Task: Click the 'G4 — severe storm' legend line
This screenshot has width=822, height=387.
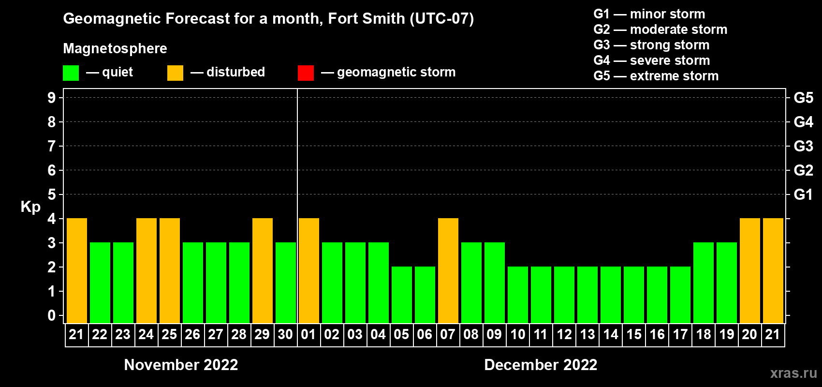Action: point(652,60)
